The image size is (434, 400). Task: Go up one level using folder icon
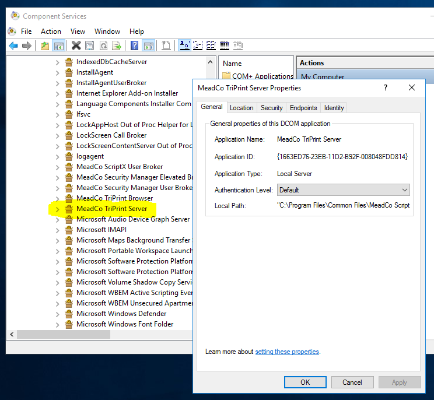pos(45,45)
